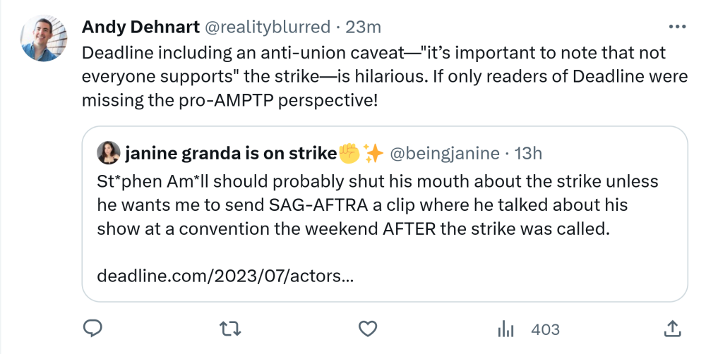The height and width of the screenshot is (354, 706).
Task: Open the deadline.com/2023/07/actors link
Action: [225, 274]
